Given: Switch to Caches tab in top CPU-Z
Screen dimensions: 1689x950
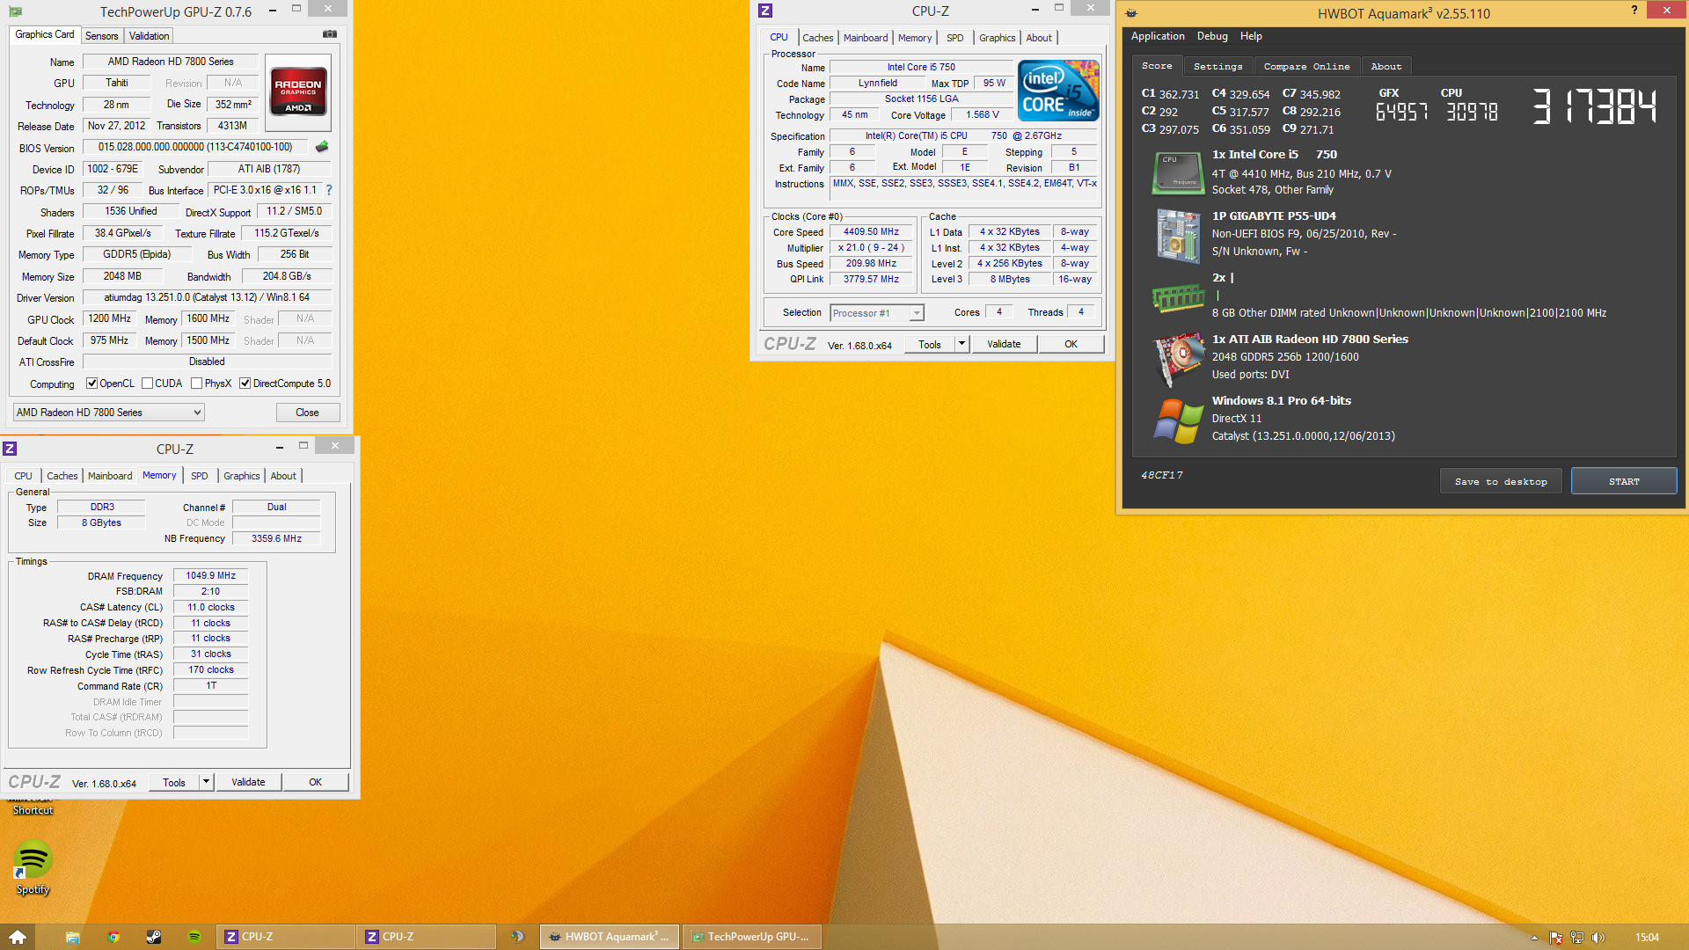Looking at the screenshot, I should (x=817, y=38).
